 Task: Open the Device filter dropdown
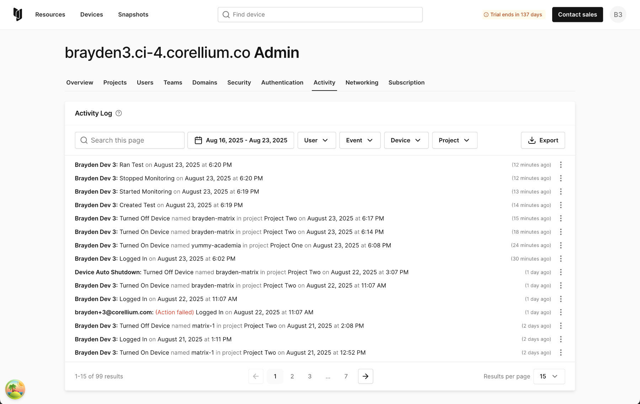(x=406, y=140)
